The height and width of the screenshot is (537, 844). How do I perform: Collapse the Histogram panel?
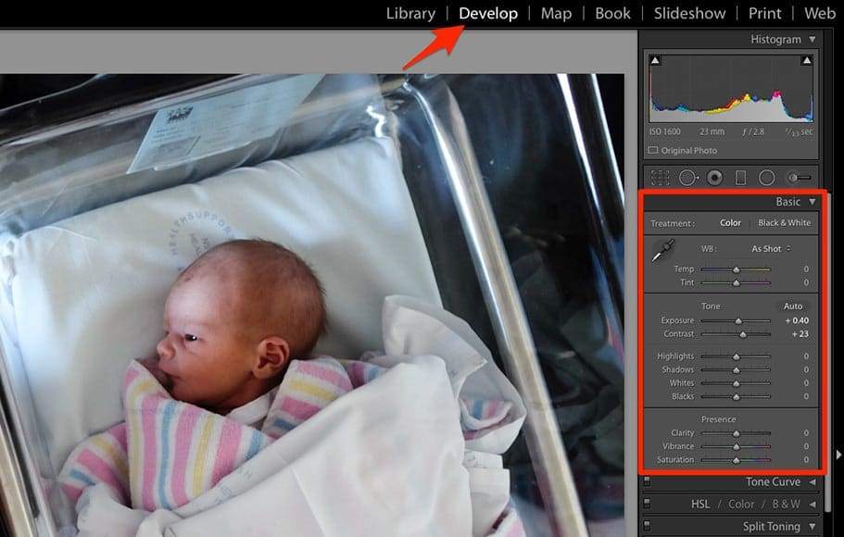point(813,39)
